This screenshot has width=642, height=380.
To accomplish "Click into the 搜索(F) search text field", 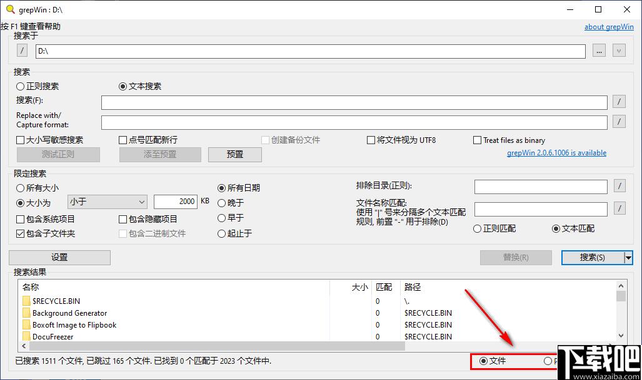I will pyautogui.click(x=354, y=102).
